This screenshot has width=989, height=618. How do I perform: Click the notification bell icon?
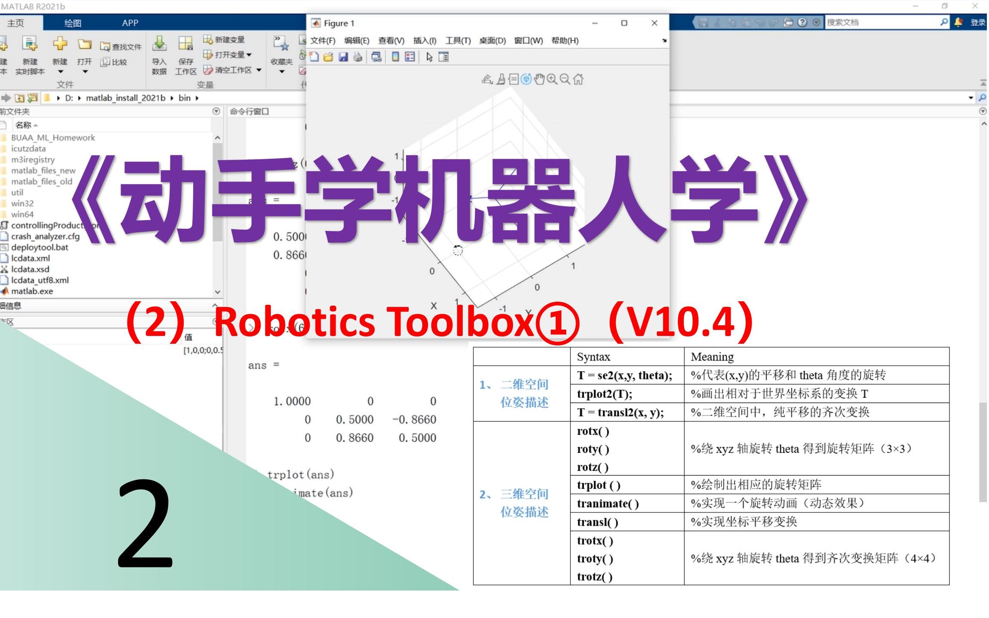[958, 22]
